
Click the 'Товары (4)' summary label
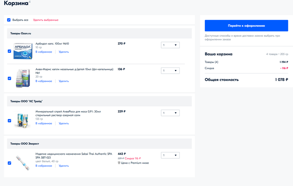(x=211, y=62)
